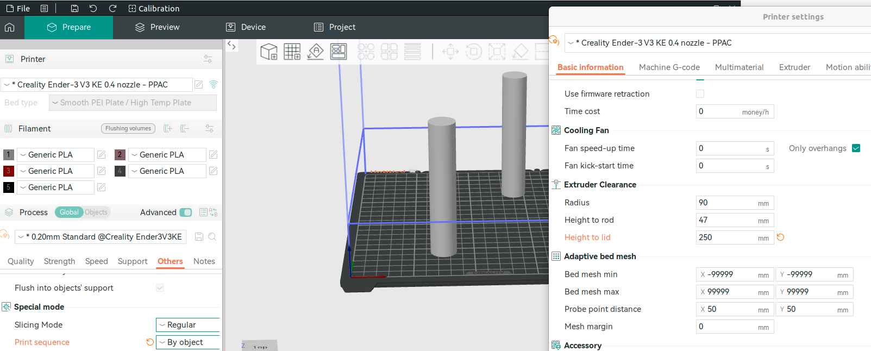
Task: Open the Calibration menu
Action: [154, 9]
